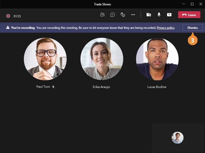Viewport: 205px width, 153px height.
Task: Click your self-view avatar thumbnail
Action: 178,138
